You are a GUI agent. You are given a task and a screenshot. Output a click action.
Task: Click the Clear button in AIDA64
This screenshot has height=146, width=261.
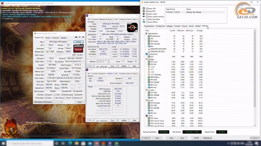[x=171, y=138]
